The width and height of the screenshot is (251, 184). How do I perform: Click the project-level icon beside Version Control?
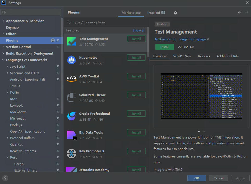tap(58, 47)
